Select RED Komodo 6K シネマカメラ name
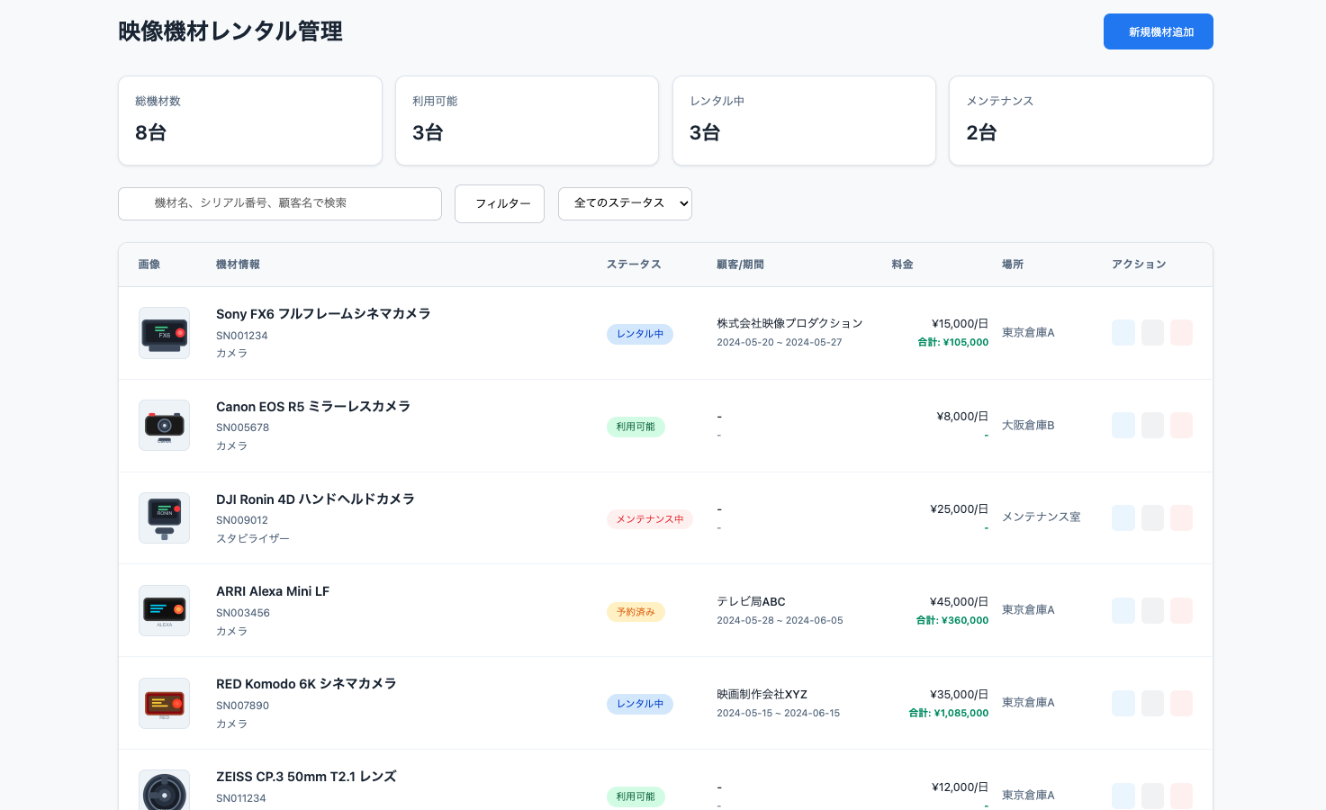Screen dimensions: 1326x810 [x=306, y=684]
